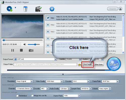Click the user account icon beside Register

pos(120,9)
